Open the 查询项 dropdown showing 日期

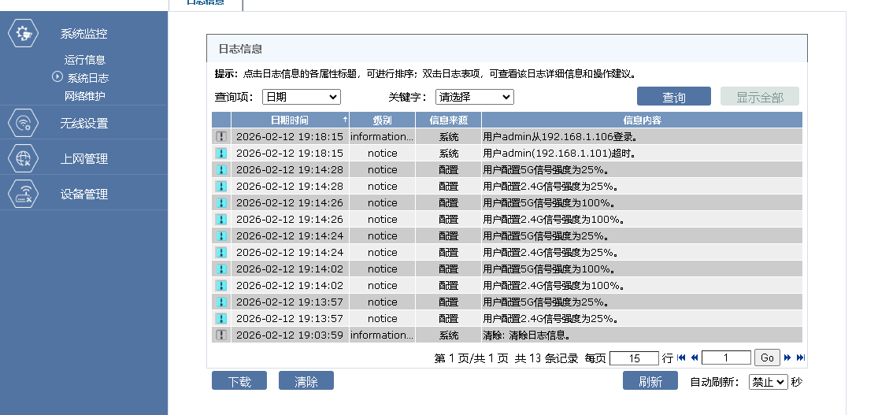301,97
